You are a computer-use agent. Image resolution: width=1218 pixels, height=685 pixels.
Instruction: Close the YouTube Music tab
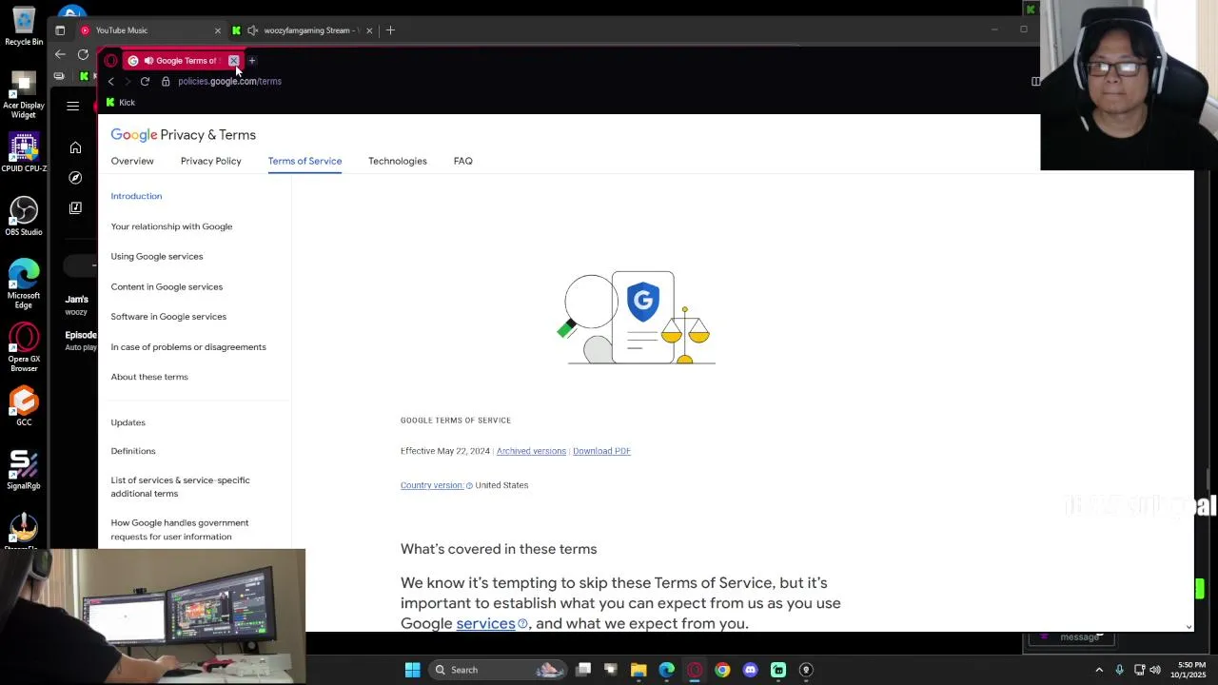coord(217,30)
